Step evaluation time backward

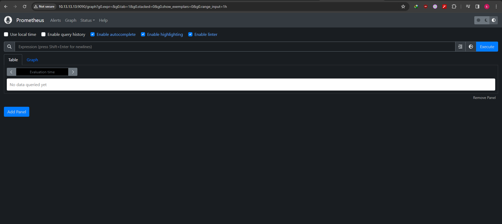(11, 72)
